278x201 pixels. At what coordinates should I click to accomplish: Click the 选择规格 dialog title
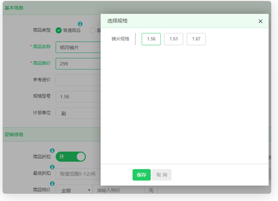(117, 21)
